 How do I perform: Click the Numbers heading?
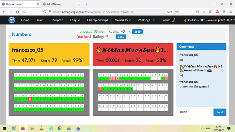[x=21, y=34]
